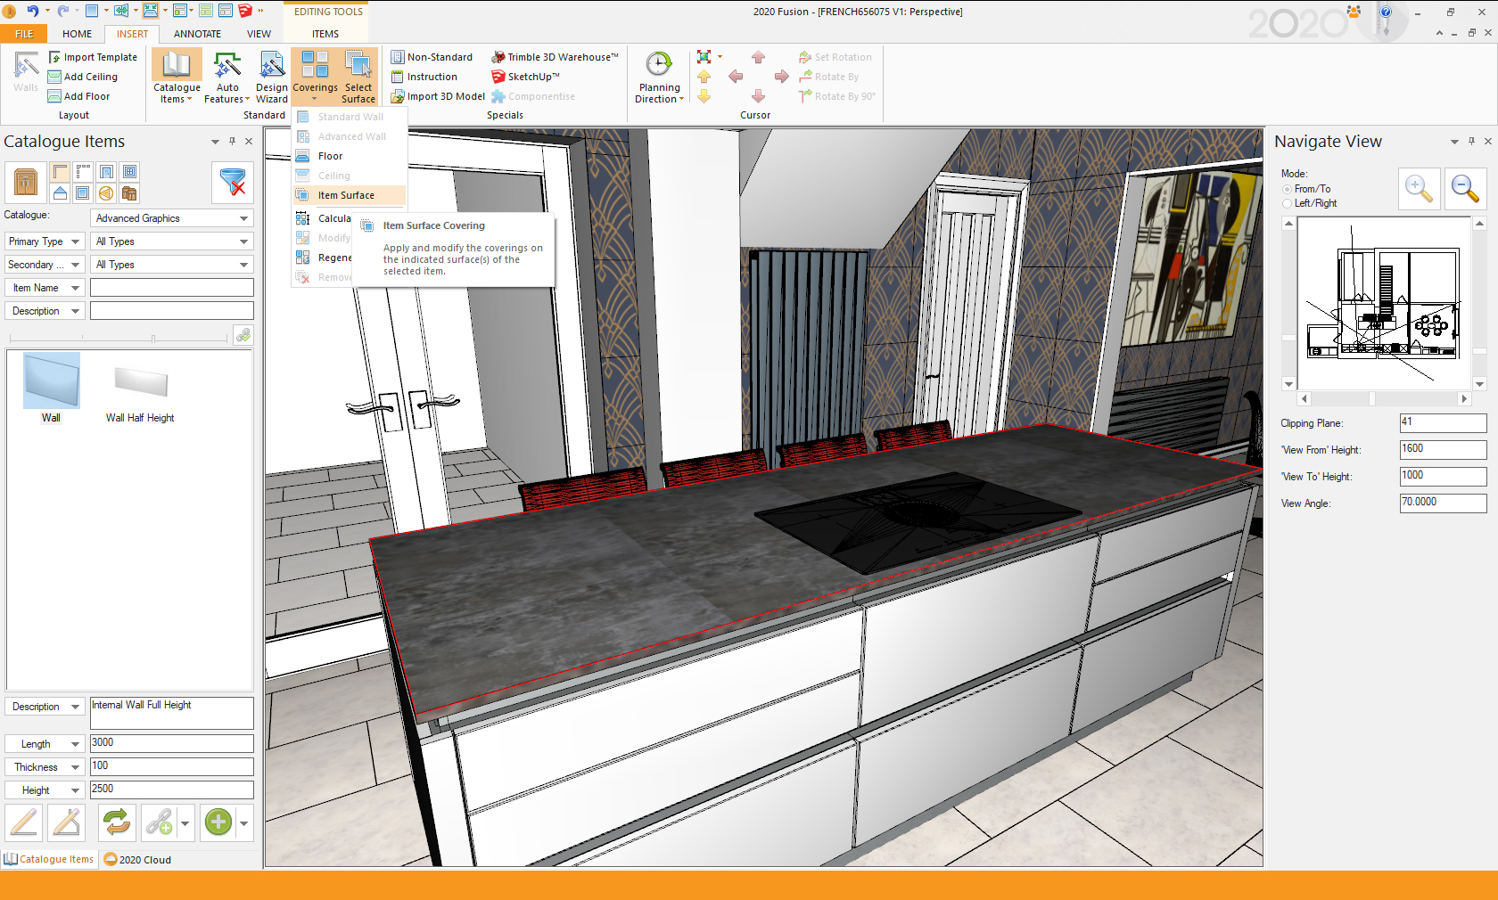Click the zoom in magnifier in Navigate View
Viewport: 1498px width, 900px height.
click(x=1419, y=189)
